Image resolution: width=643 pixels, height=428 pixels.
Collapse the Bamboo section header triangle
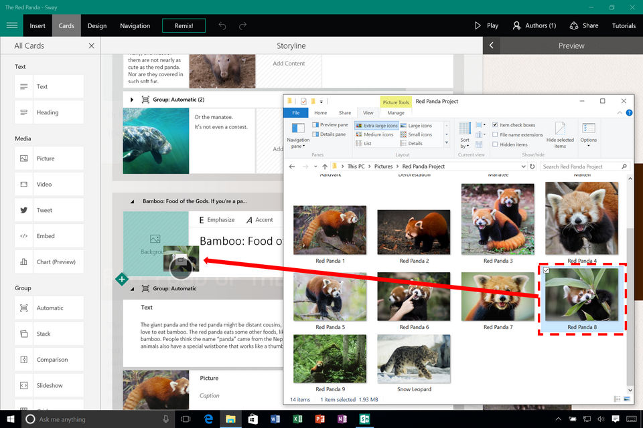(132, 201)
